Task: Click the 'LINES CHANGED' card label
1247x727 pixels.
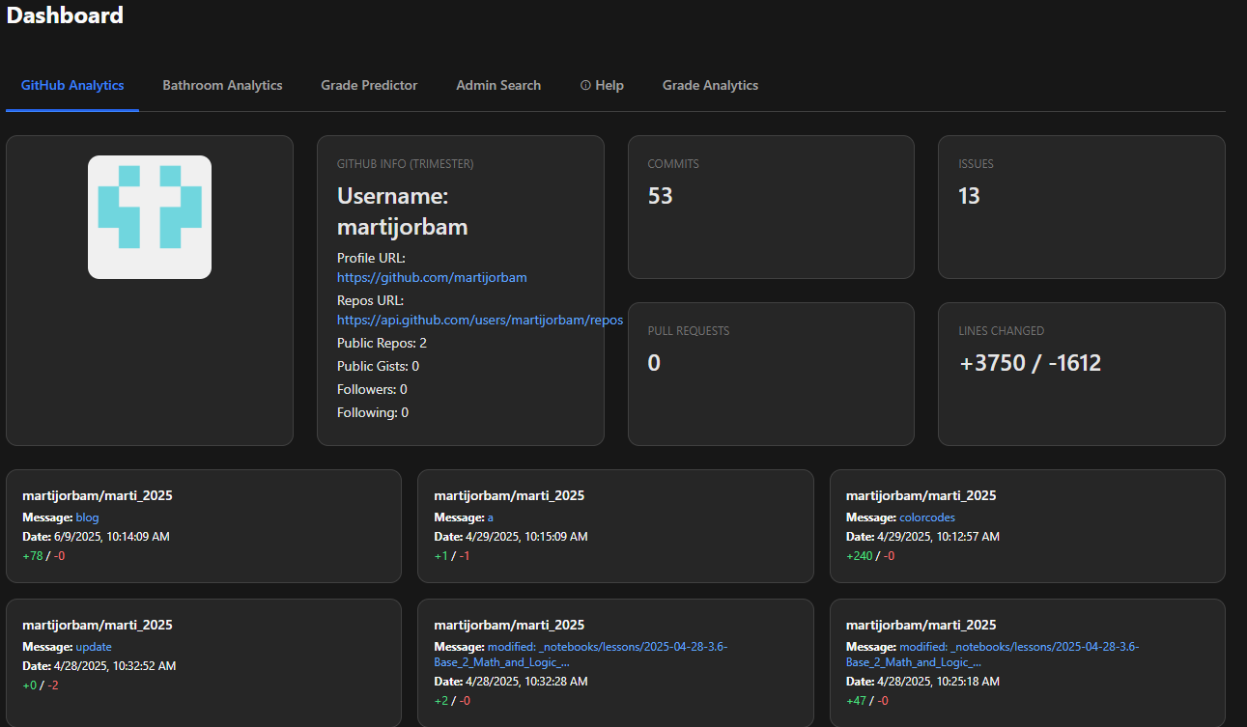Action: coord(1001,331)
